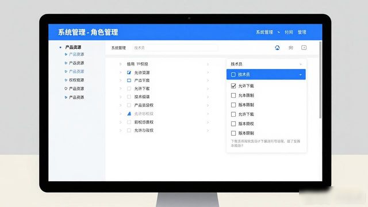The height and width of the screenshot is (207, 368).
Task: Click the vertical scrollbar on the right edge
Action: click(320, 80)
